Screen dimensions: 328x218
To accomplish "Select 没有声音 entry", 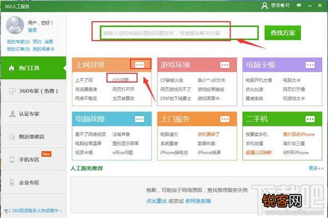I will [121, 134].
